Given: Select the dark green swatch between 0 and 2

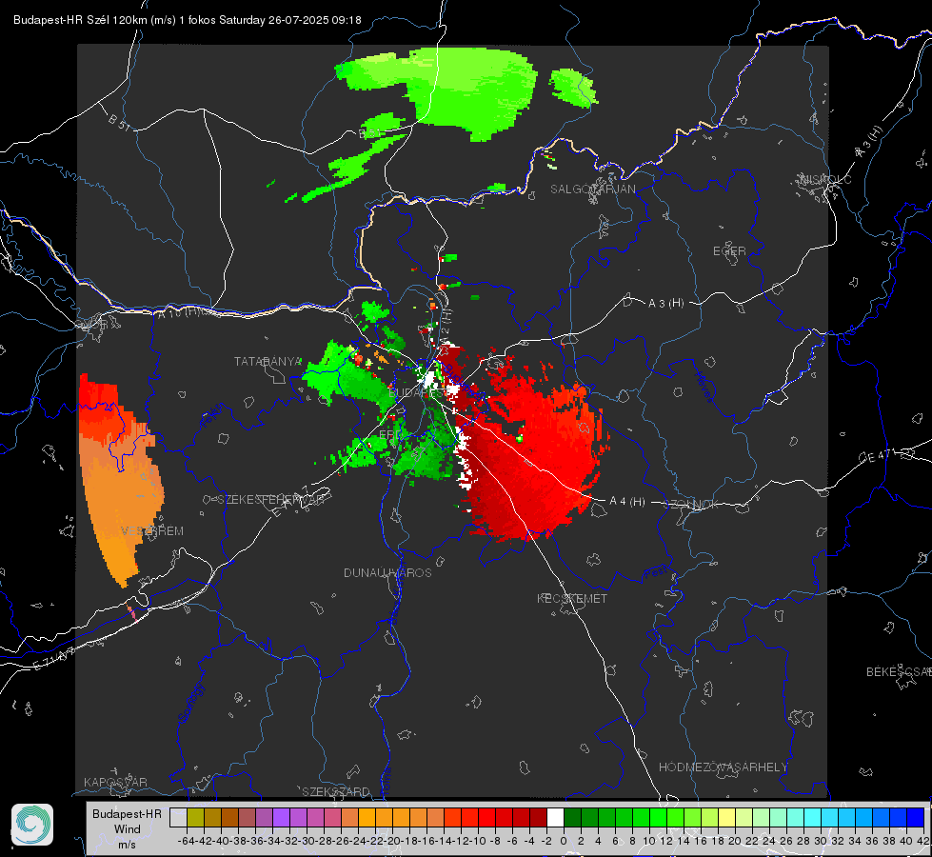Looking at the screenshot, I should (572, 817).
